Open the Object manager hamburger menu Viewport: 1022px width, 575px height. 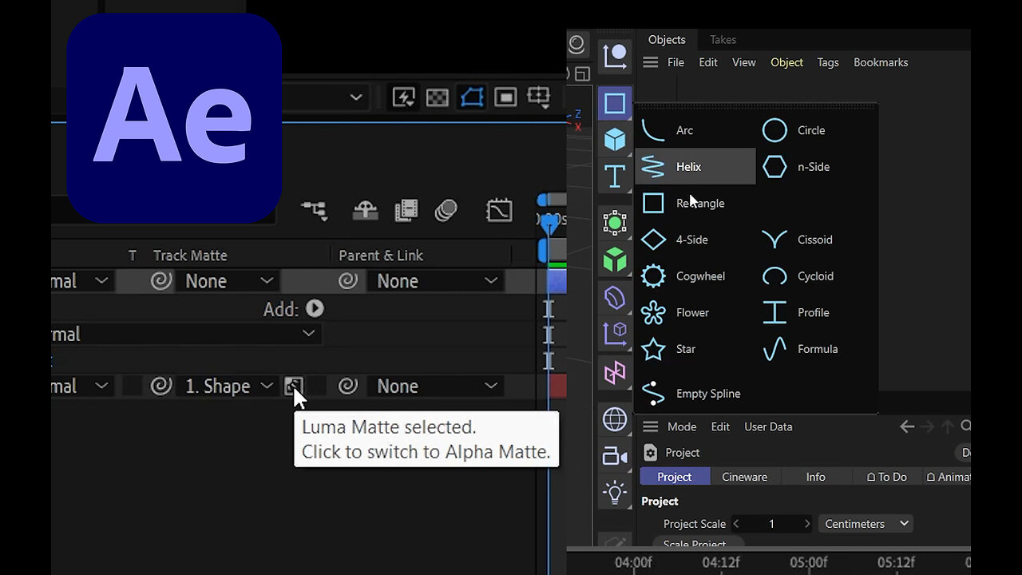(651, 62)
